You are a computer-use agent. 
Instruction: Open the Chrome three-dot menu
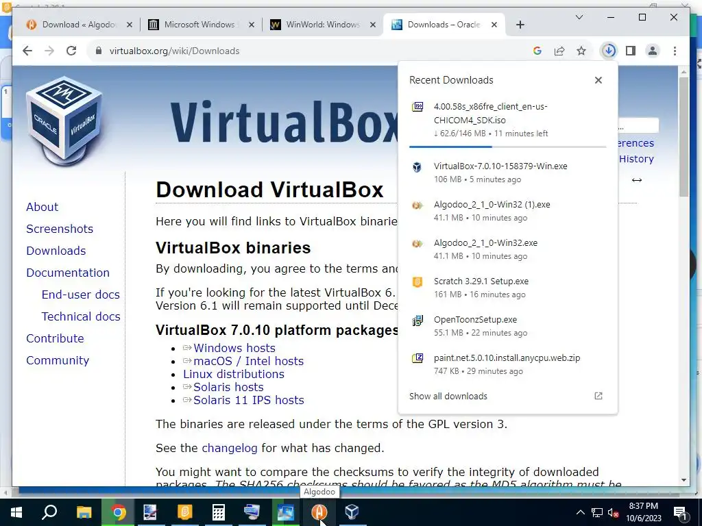tap(675, 51)
